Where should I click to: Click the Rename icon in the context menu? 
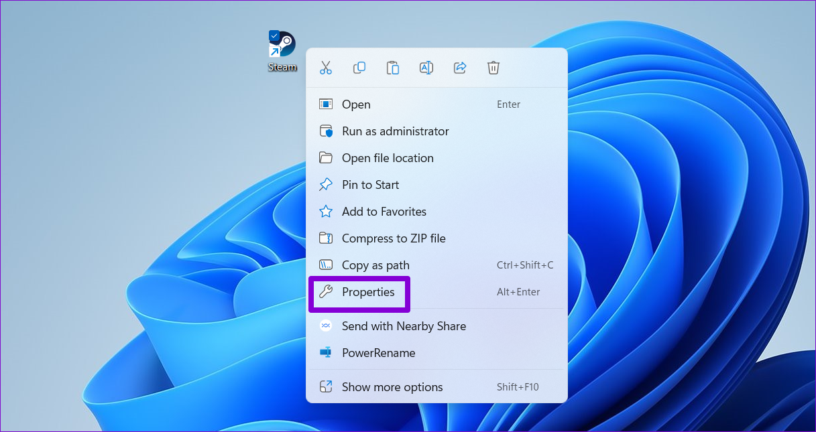(426, 67)
